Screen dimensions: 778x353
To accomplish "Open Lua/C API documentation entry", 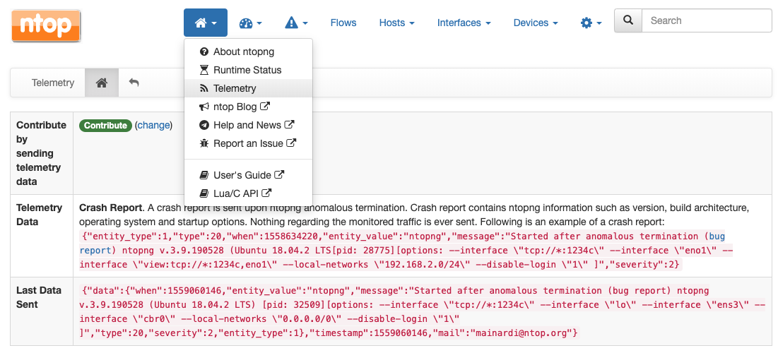I will [x=248, y=193].
